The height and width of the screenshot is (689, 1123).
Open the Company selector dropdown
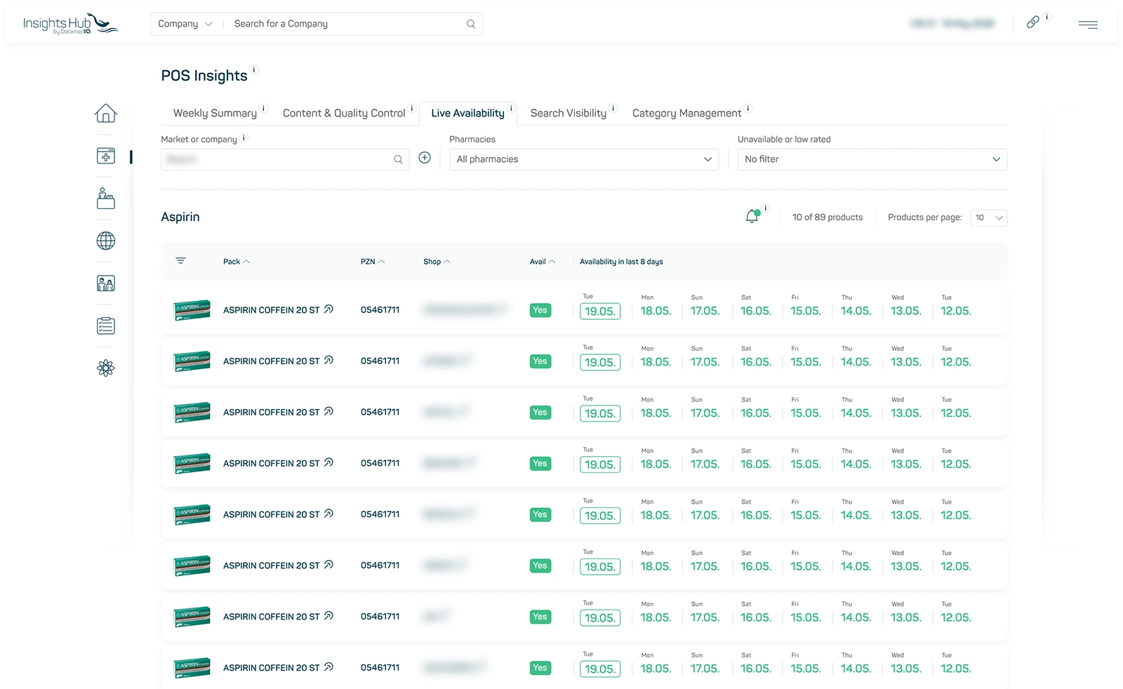[185, 24]
